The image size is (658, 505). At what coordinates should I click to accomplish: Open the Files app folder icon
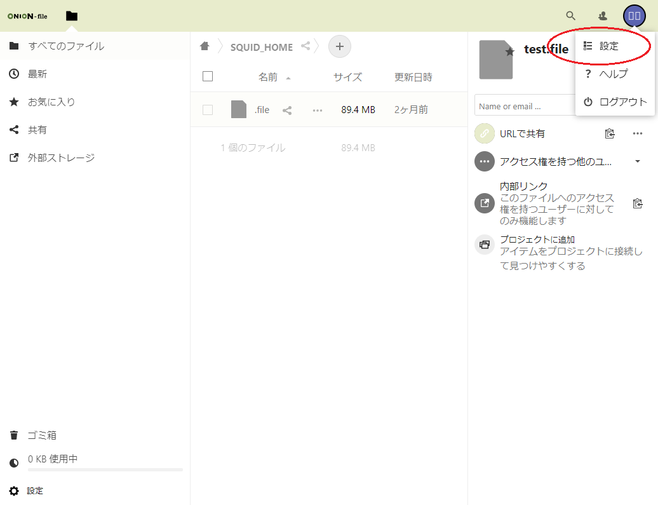click(x=72, y=16)
